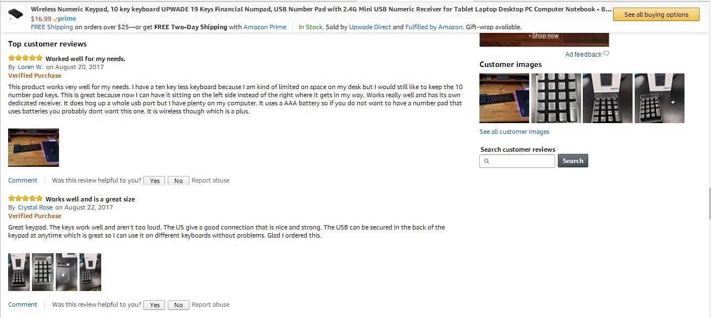Open See all customer images link
This screenshot has height=318, width=711.
[514, 132]
